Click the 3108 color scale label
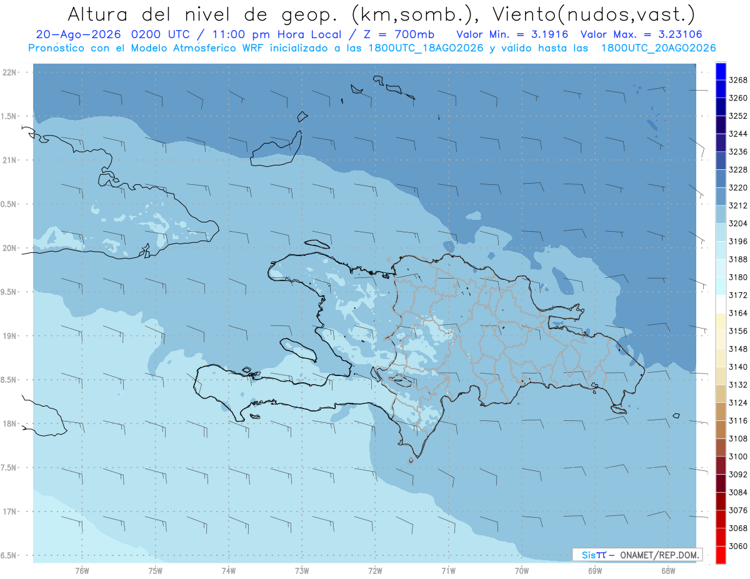This screenshot has height=579, width=750. [738, 438]
